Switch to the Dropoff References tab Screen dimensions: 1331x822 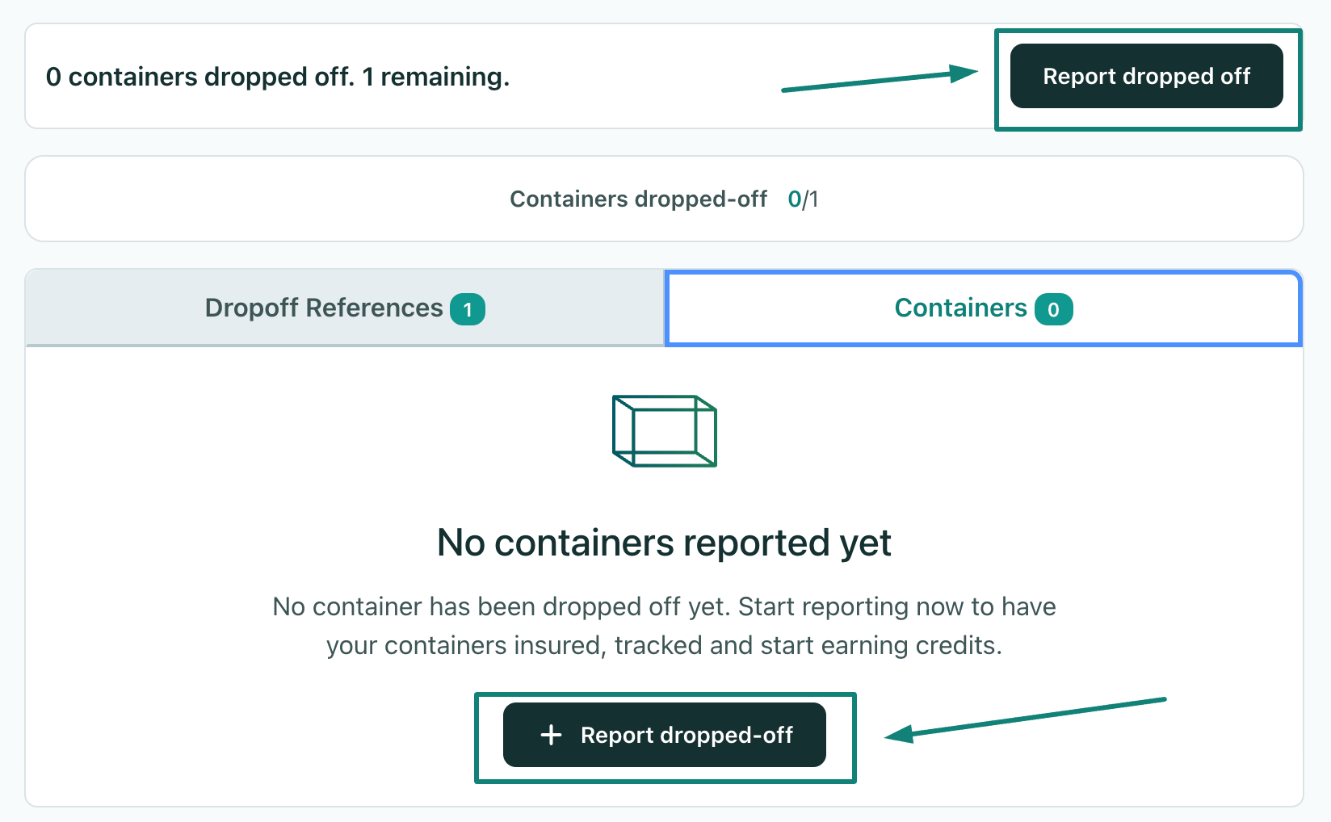click(x=345, y=308)
